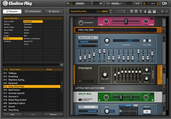The width and height of the screenshot is (171, 119).
Task: Toggle the filterbank power button
Action: [164, 66]
